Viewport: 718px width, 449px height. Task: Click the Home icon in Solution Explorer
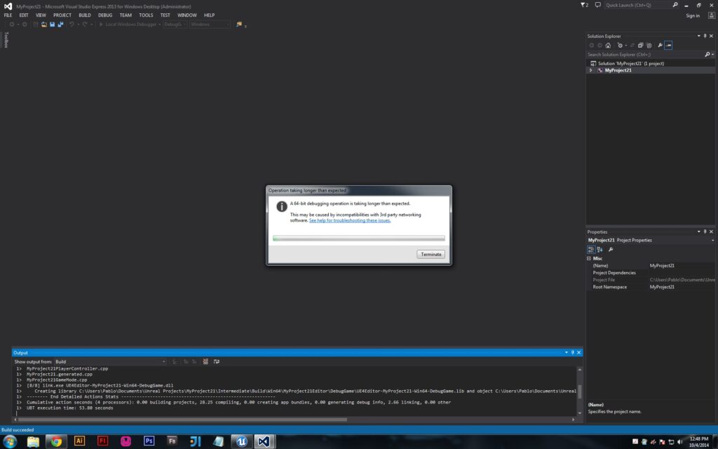(x=608, y=45)
